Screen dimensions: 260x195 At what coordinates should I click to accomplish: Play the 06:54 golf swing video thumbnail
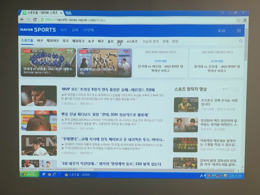tap(185, 145)
